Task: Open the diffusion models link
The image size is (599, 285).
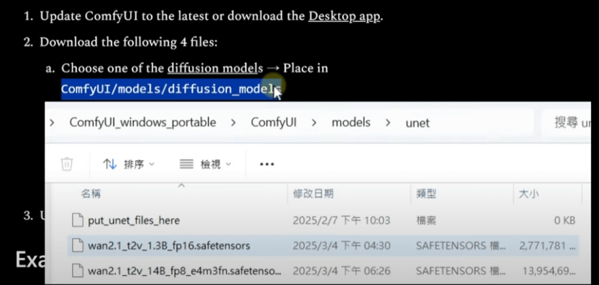Action: [215, 69]
